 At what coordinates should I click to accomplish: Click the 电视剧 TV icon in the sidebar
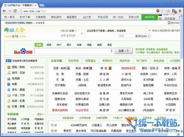8,79
